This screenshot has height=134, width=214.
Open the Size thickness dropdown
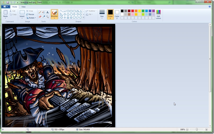[x=102, y=14]
